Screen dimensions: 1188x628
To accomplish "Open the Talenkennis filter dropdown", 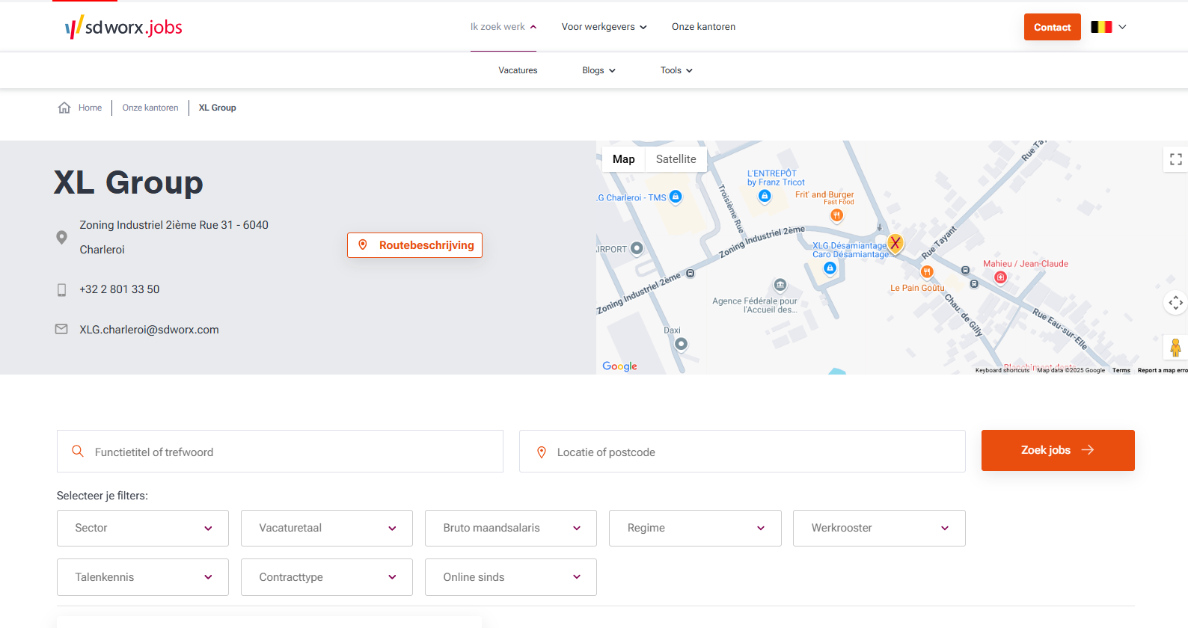I will point(143,577).
